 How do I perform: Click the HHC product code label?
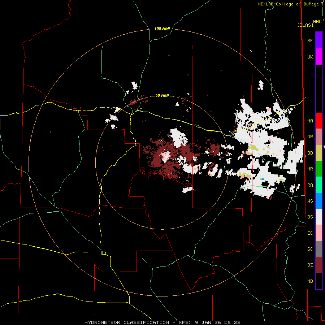(x=317, y=22)
